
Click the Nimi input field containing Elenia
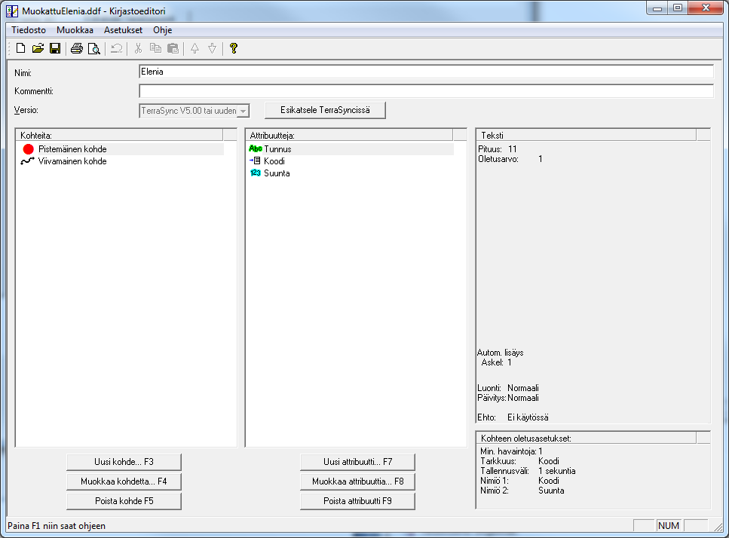pyautogui.click(x=427, y=72)
